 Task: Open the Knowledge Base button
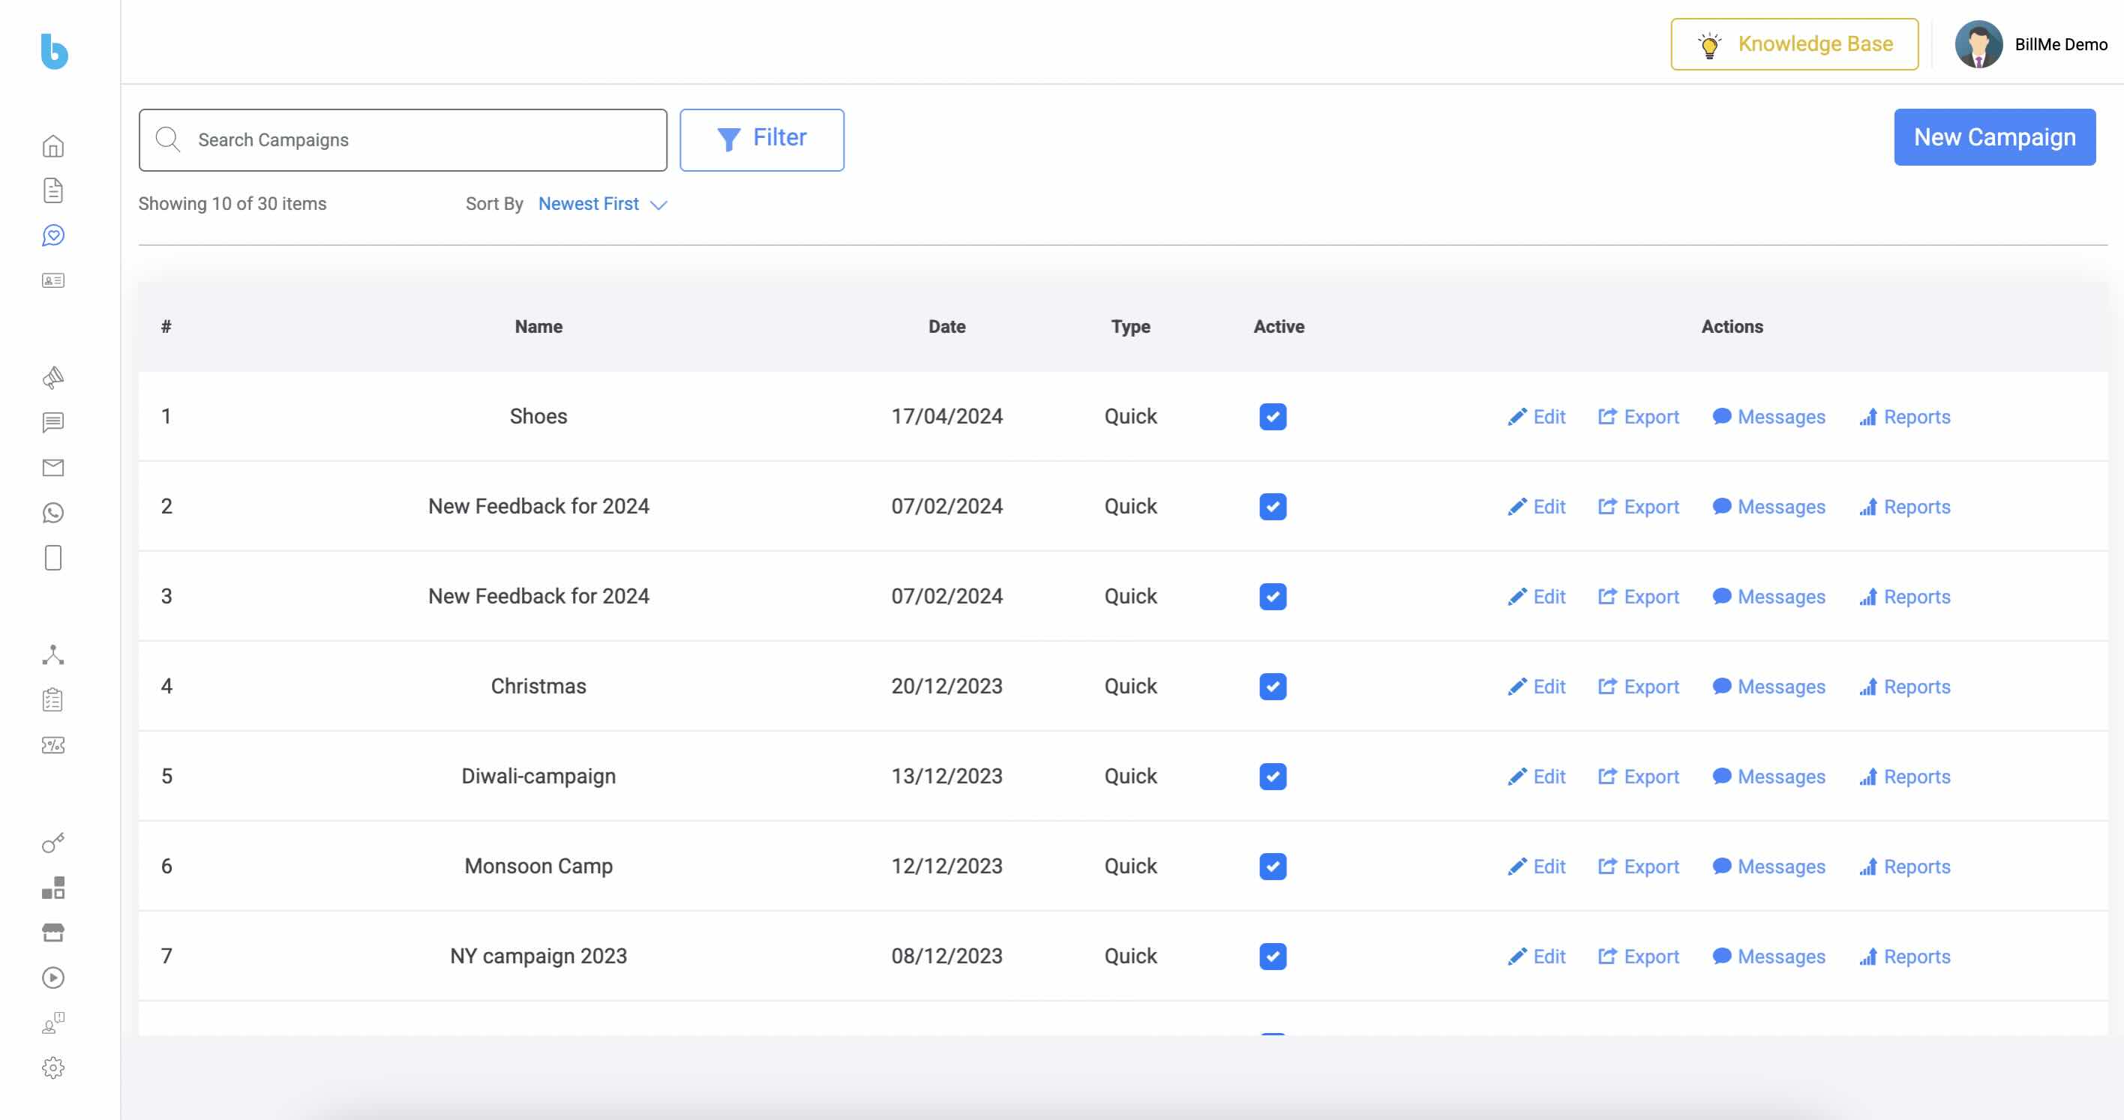1794,43
